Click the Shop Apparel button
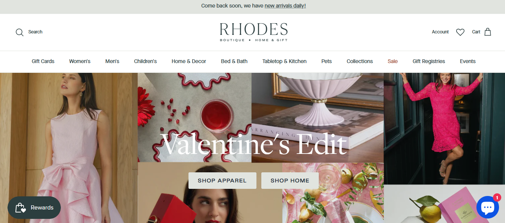This screenshot has height=223, width=505. tap(222, 181)
